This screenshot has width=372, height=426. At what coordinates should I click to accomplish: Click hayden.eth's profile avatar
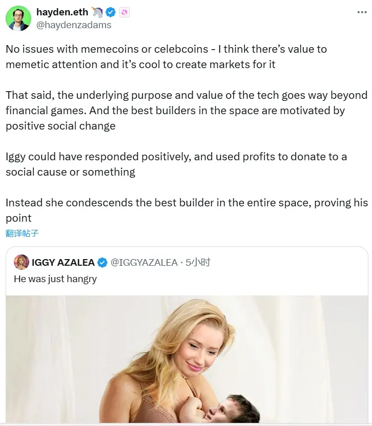tap(18, 17)
